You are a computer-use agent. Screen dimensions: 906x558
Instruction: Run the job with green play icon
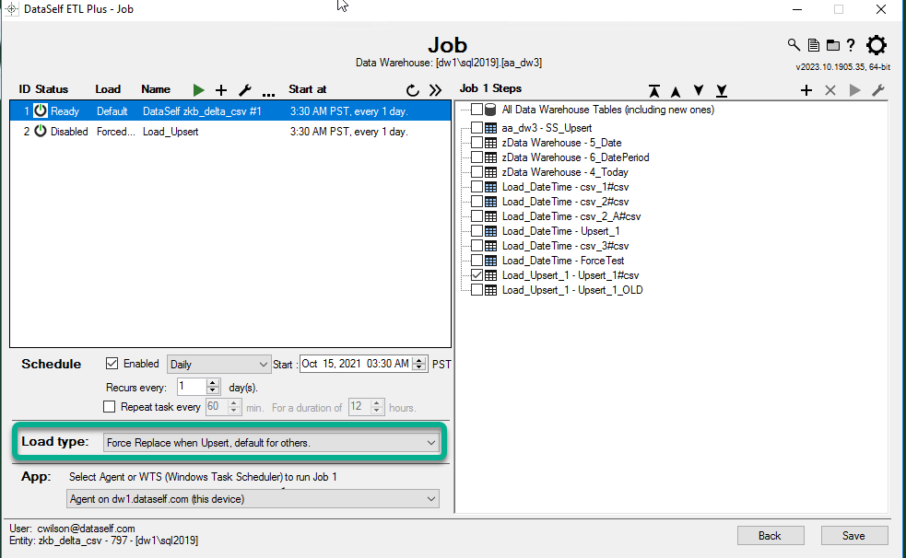(x=199, y=89)
